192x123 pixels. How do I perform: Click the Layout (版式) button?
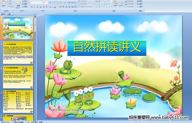25,1
